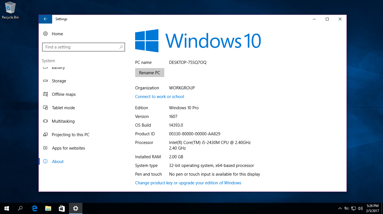Close the Settings window
This screenshot has height=214, width=383.
click(x=340, y=19)
